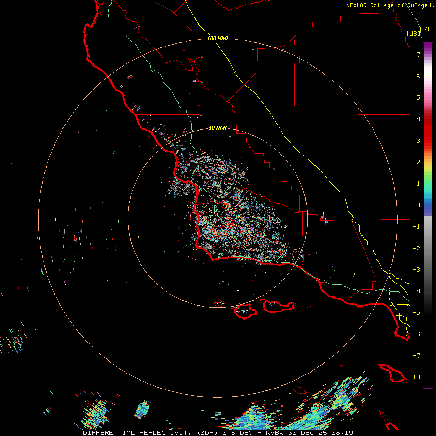
Task: Click the 0.5 DEG elevation text
Action: [238, 433]
